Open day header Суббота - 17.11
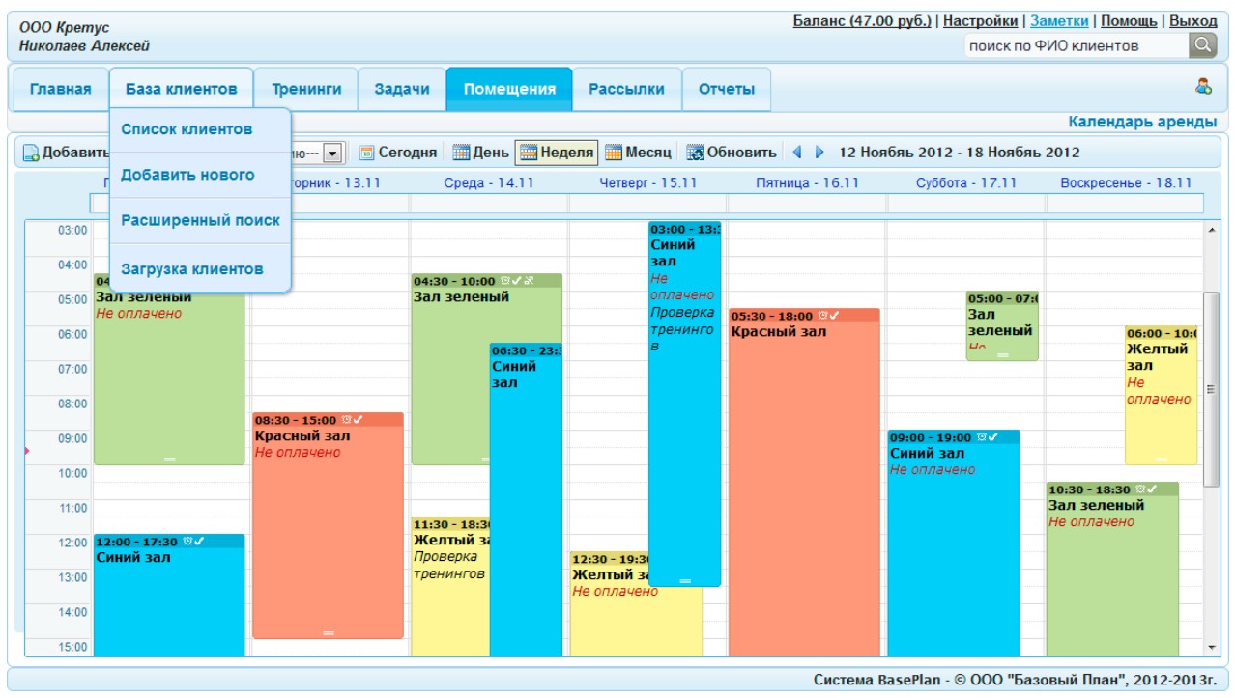 pyautogui.click(x=966, y=182)
